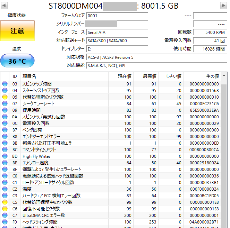The height and width of the screenshot is (228, 230).
Task: Click the 36 °C temperature button
Action: (17, 61)
